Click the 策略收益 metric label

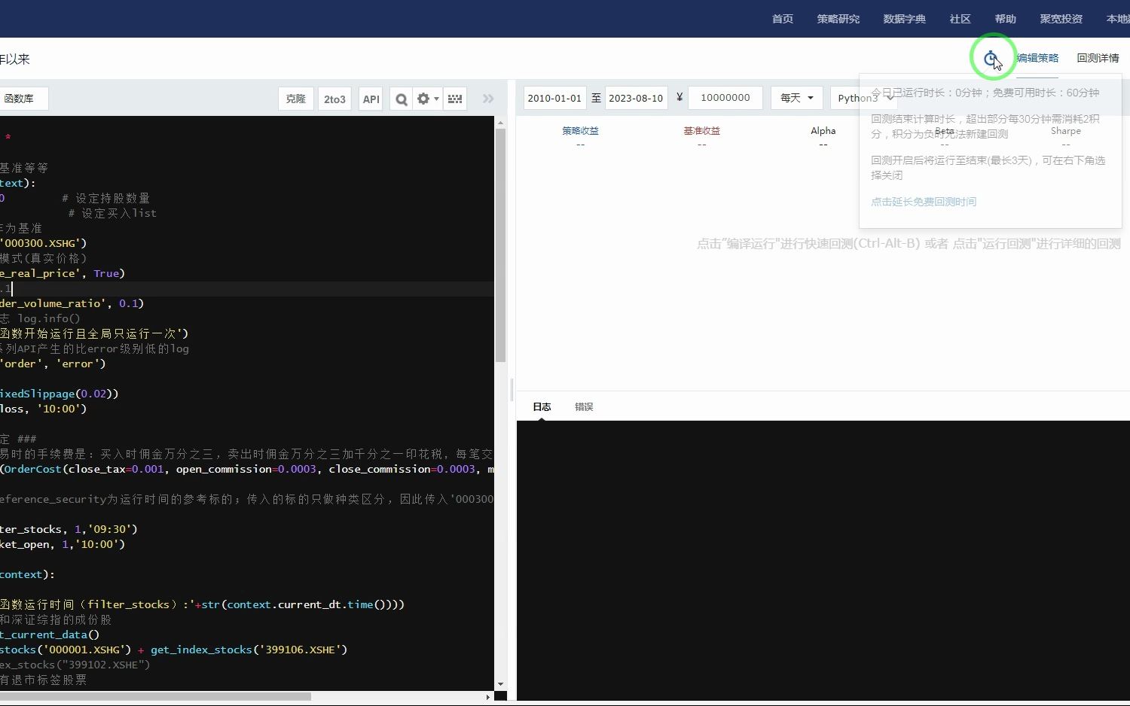[x=580, y=131]
